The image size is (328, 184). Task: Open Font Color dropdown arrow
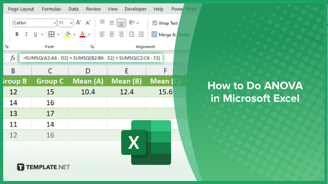[89, 35]
